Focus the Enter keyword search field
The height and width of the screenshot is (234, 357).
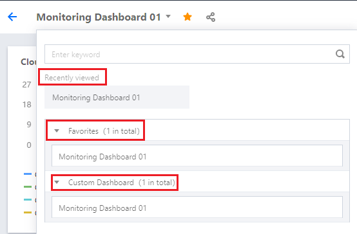197,54
